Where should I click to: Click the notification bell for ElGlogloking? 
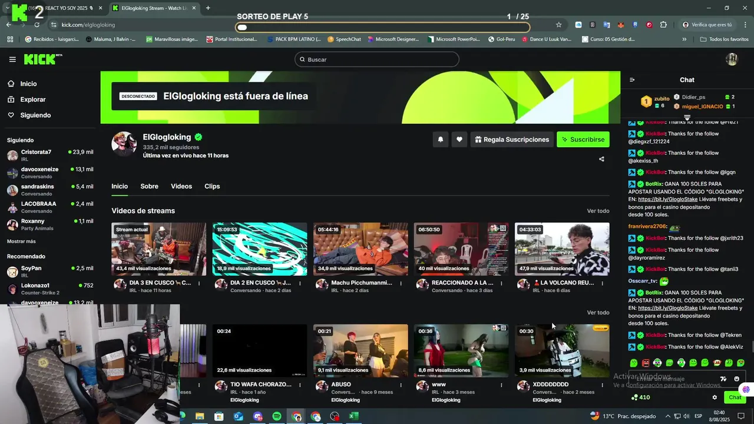440,140
